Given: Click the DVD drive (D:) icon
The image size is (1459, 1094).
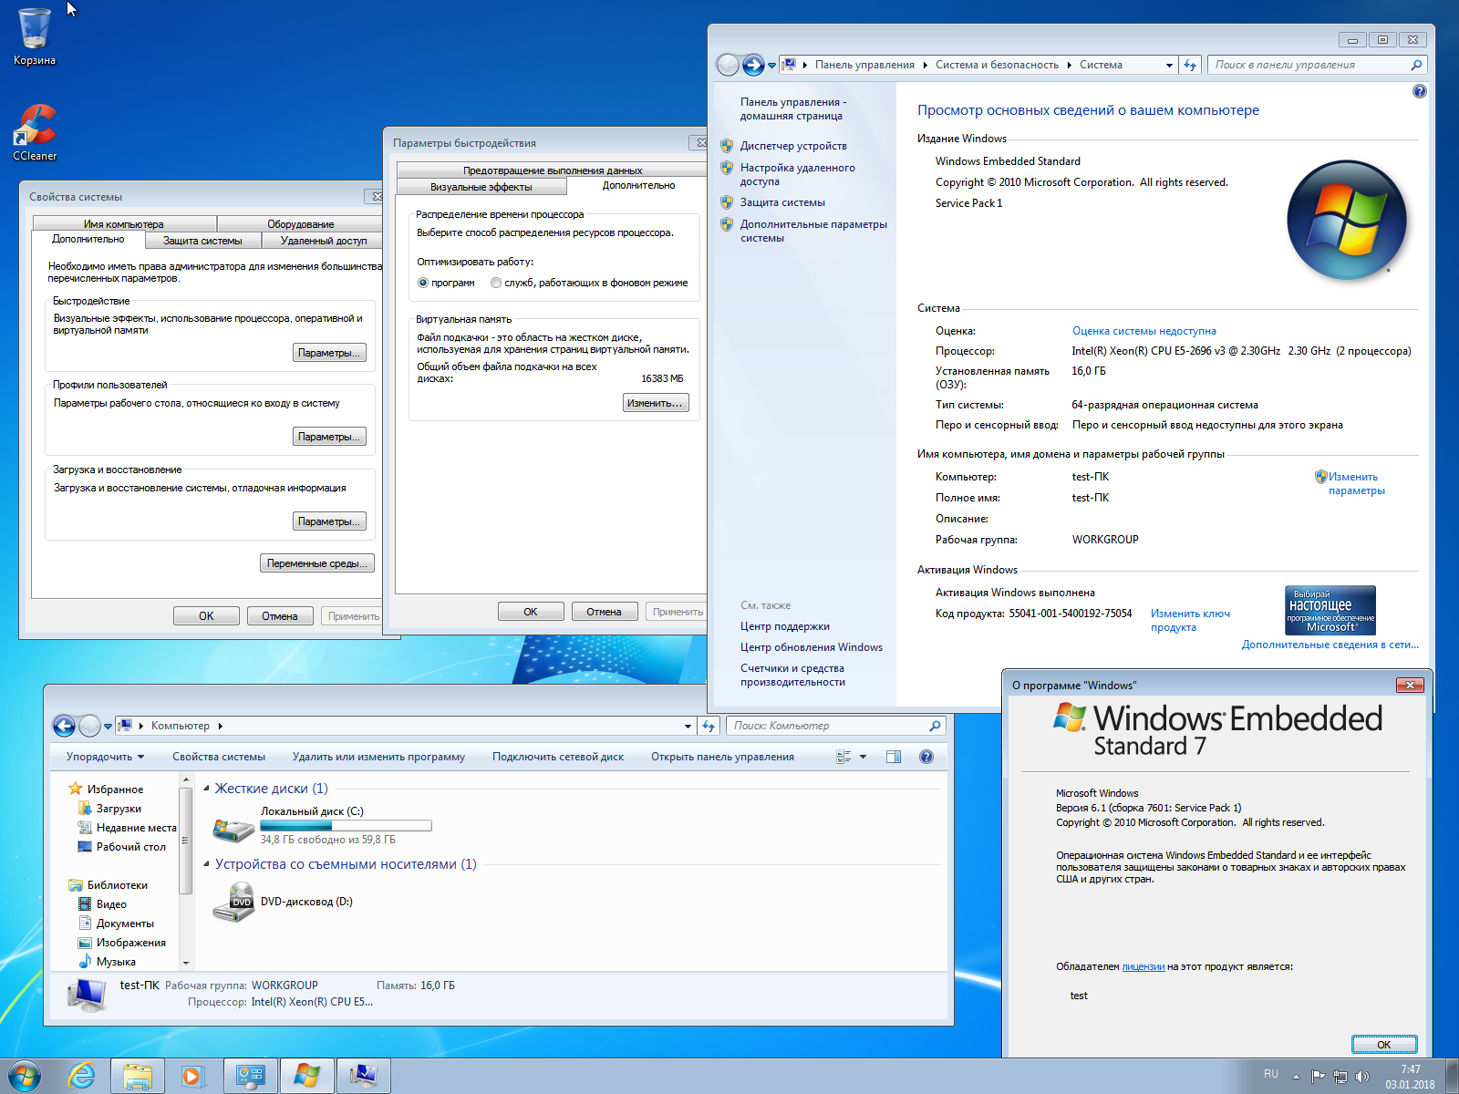Looking at the screenshot, I should (x=233, y=902).
